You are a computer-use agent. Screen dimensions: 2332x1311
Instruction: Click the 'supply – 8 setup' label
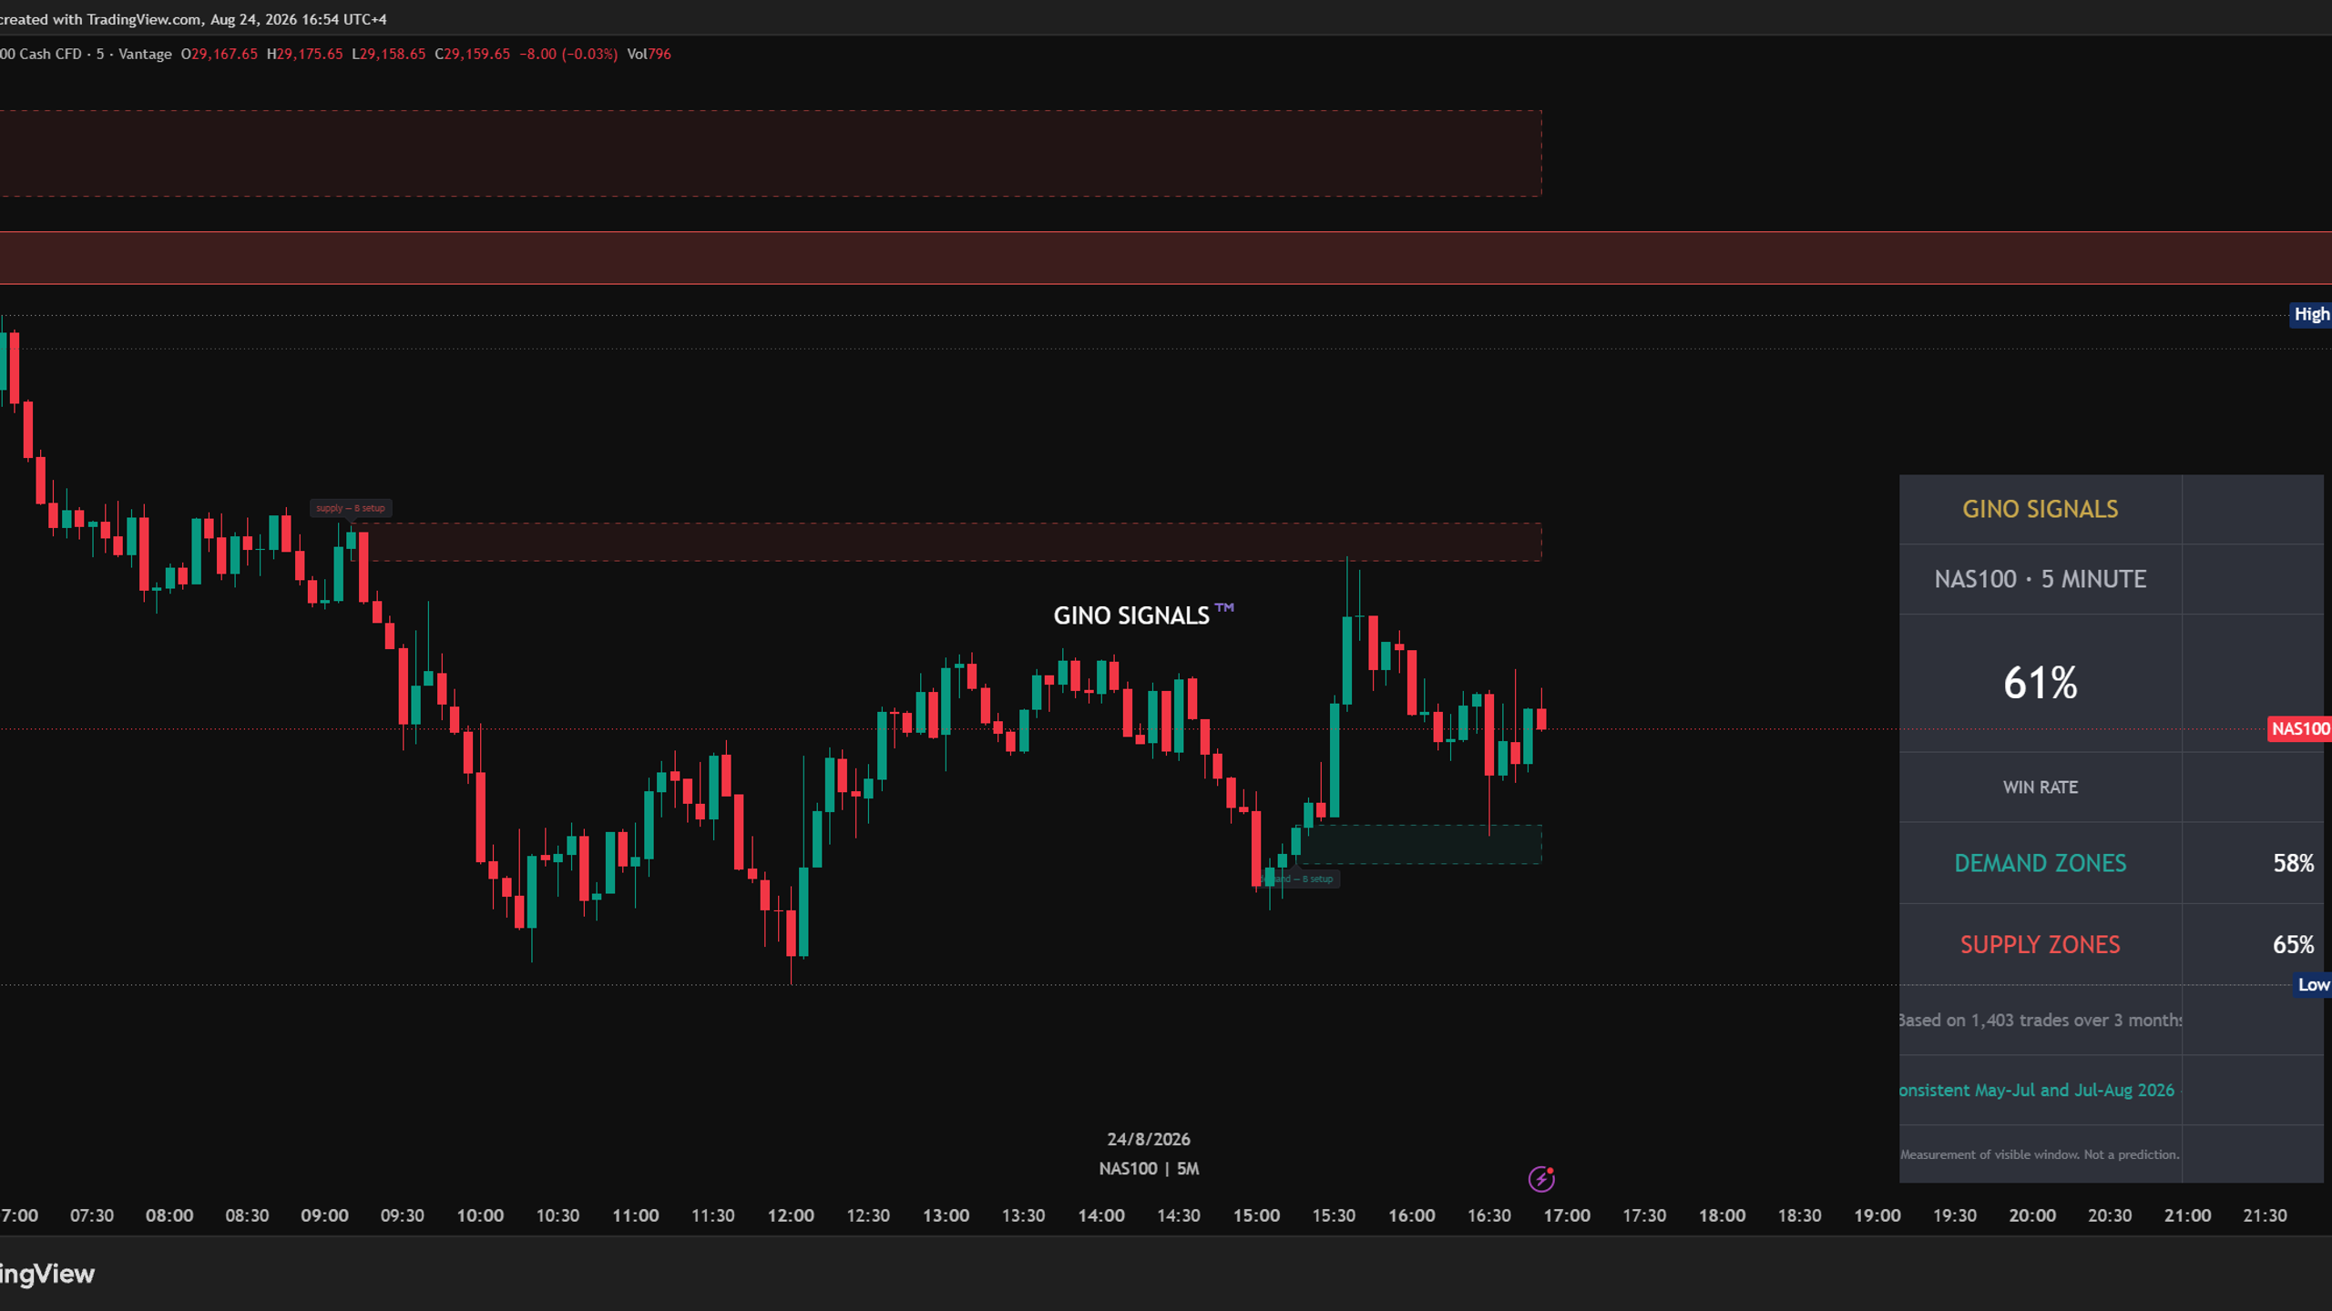click(351, 508)
